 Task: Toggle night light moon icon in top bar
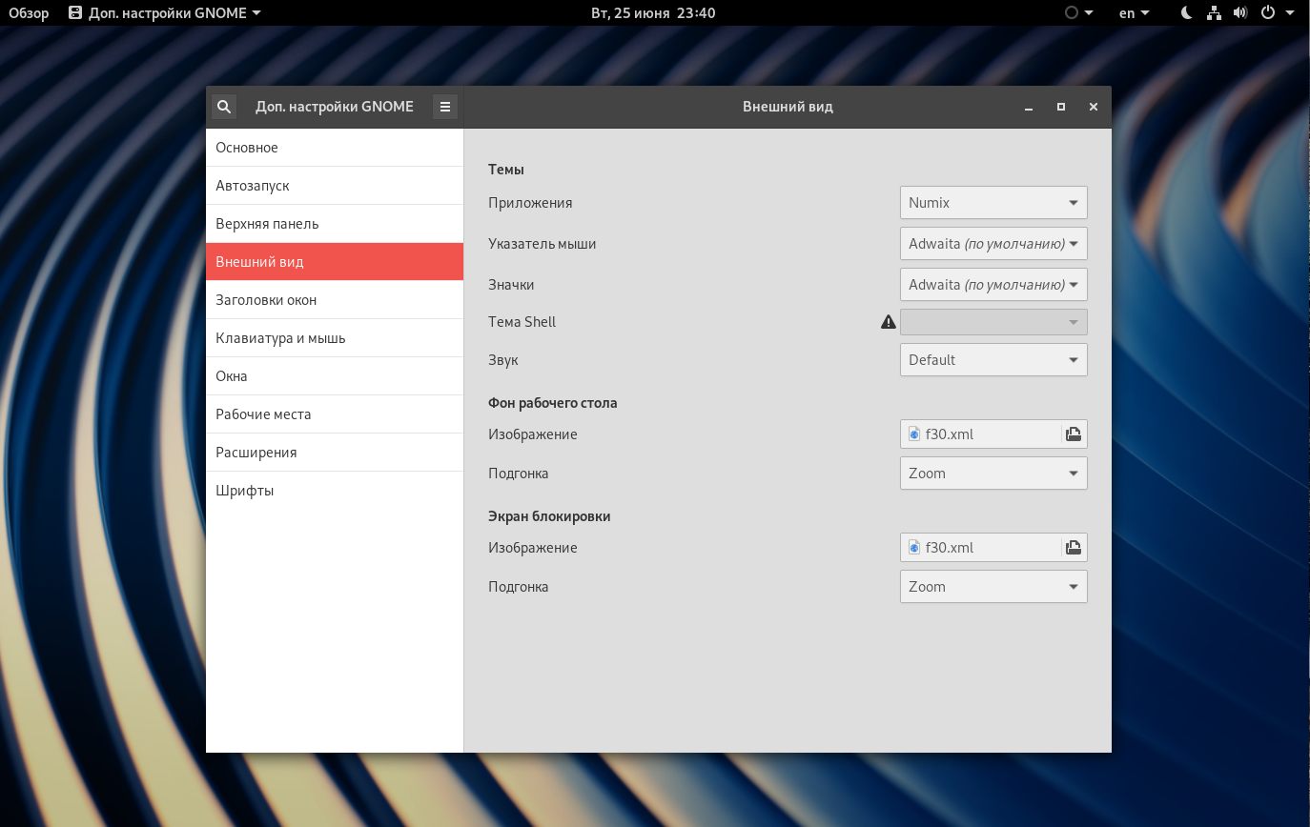[x=1186, y=13]
